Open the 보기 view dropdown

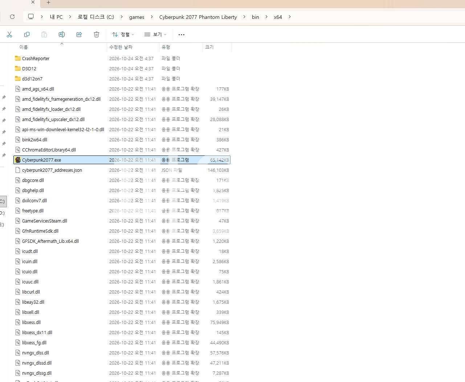click(x=155, y=34)
